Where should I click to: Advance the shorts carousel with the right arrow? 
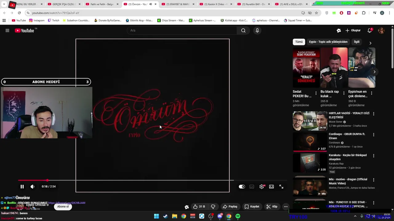pos(374,72)
